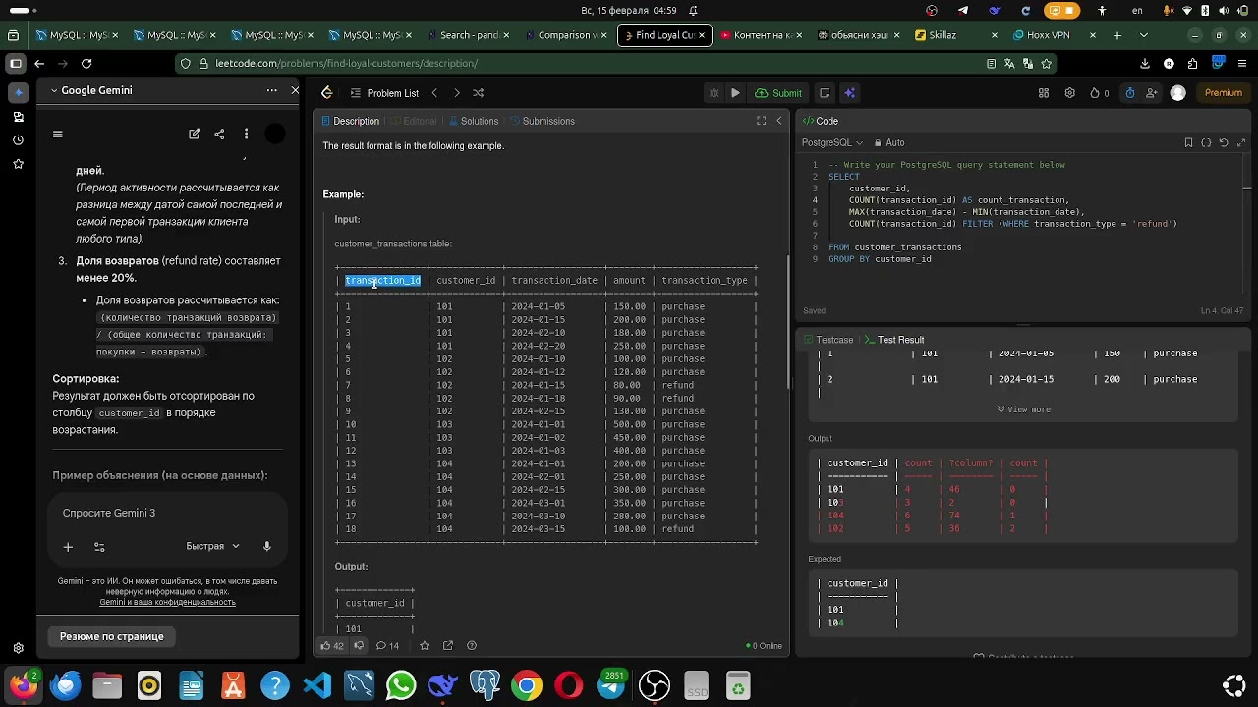The height and width of the screenshot is (707, 1258).
Task: Pick a random problem shuffle icon
Action: [479, 93]
